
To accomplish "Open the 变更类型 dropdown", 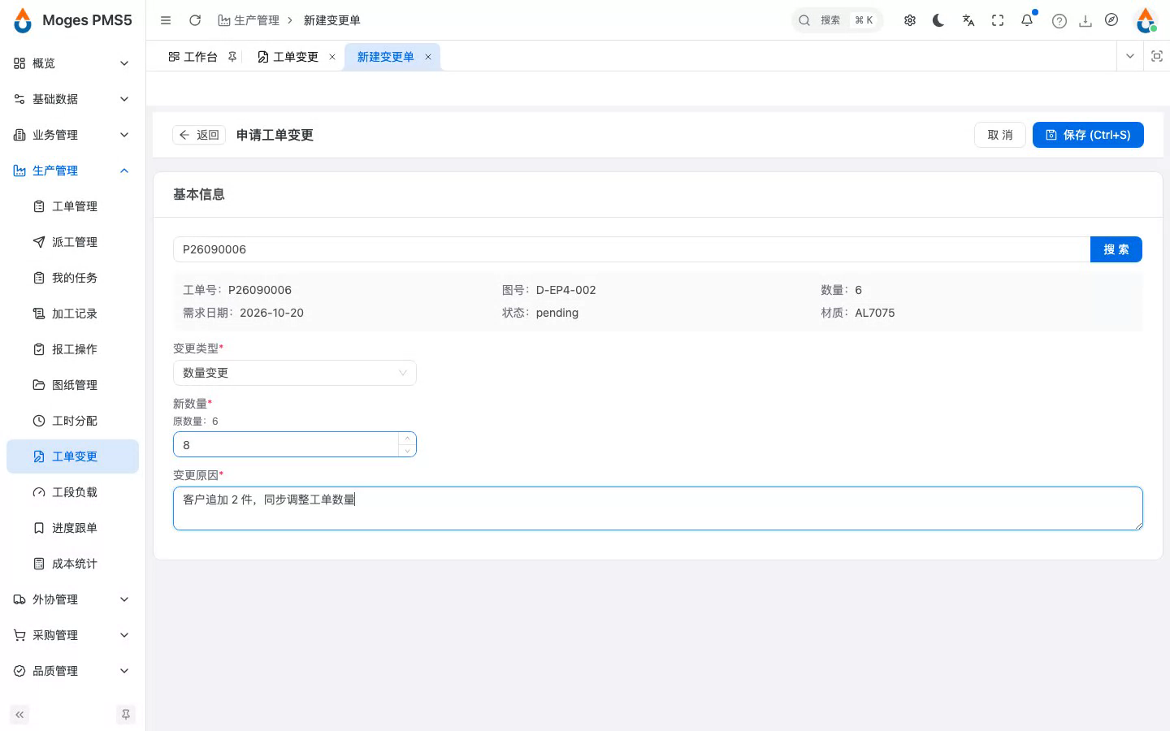I will point(295,373).
